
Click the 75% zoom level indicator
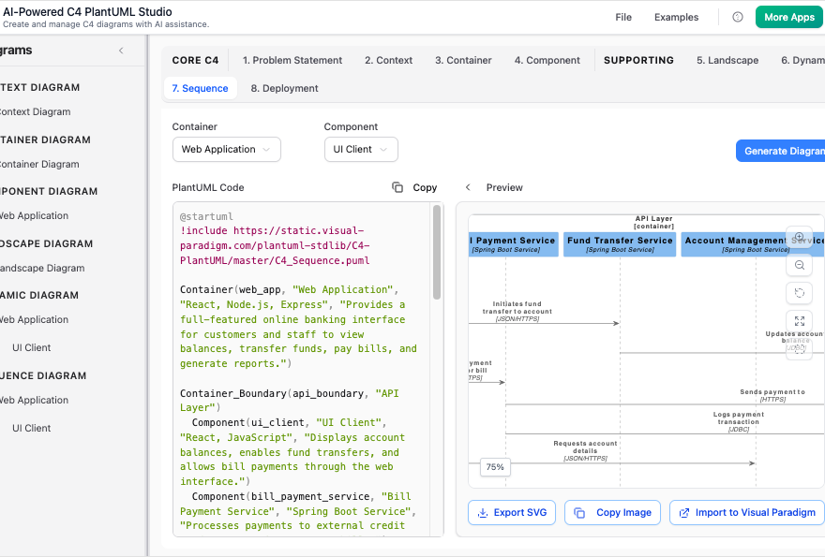pos(494,466)
